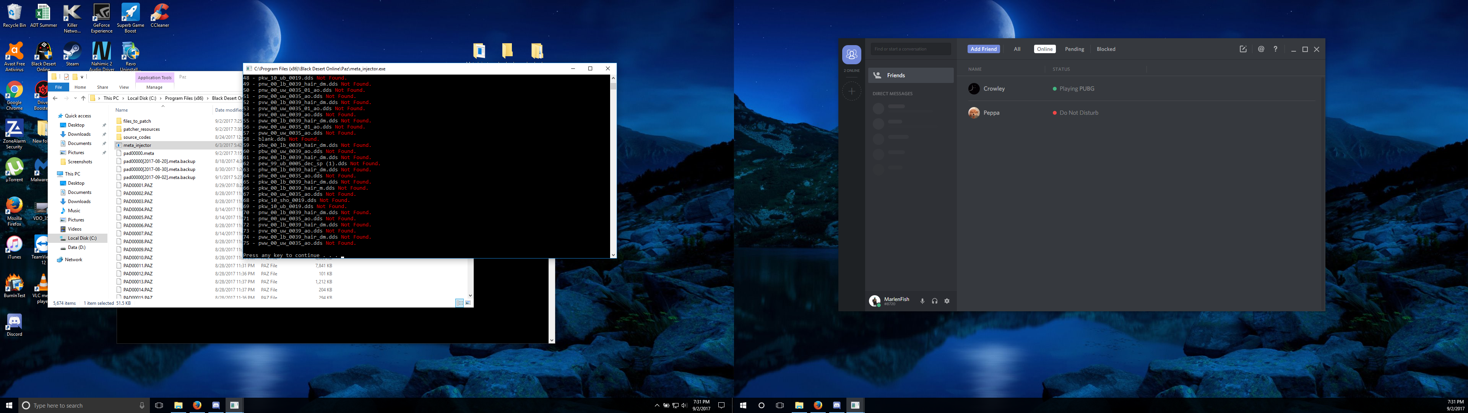Open the View ribbon tab in Explorer
The height and width of the screenshot is (413, 1468).
[x=123, y=87]
